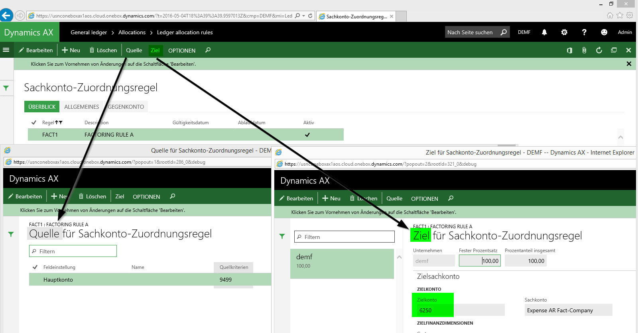Refresh the page using the toolbar refresh icon

[x=599, y=50]
